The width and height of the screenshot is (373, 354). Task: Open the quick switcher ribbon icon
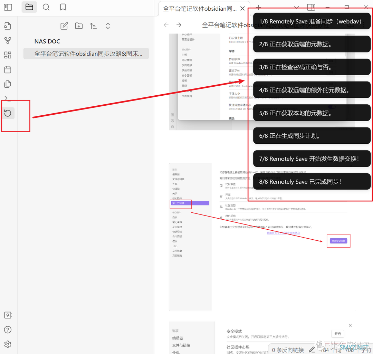click(8, 26)
